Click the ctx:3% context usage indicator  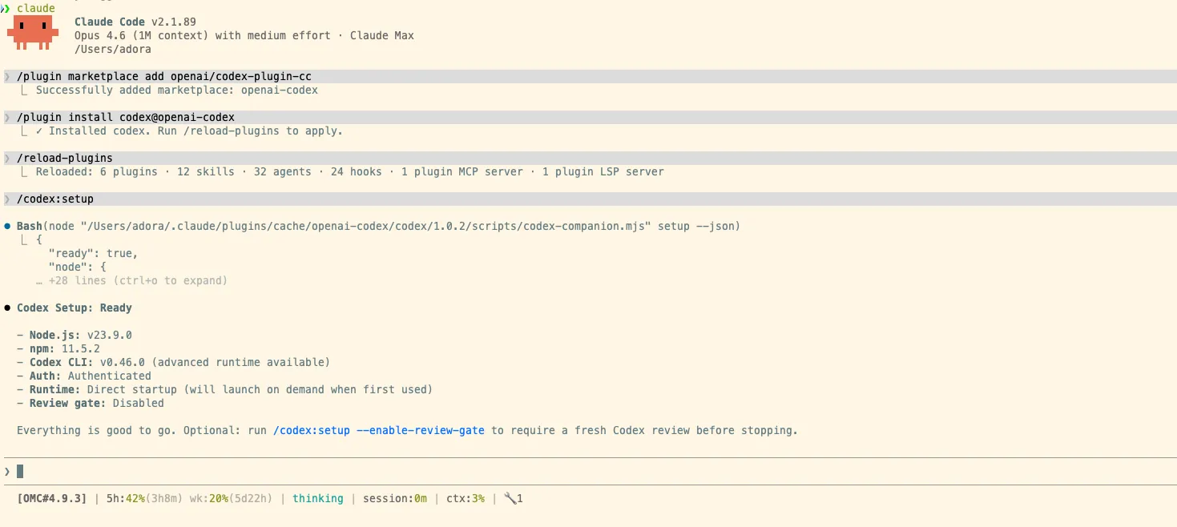coord(465,497)
